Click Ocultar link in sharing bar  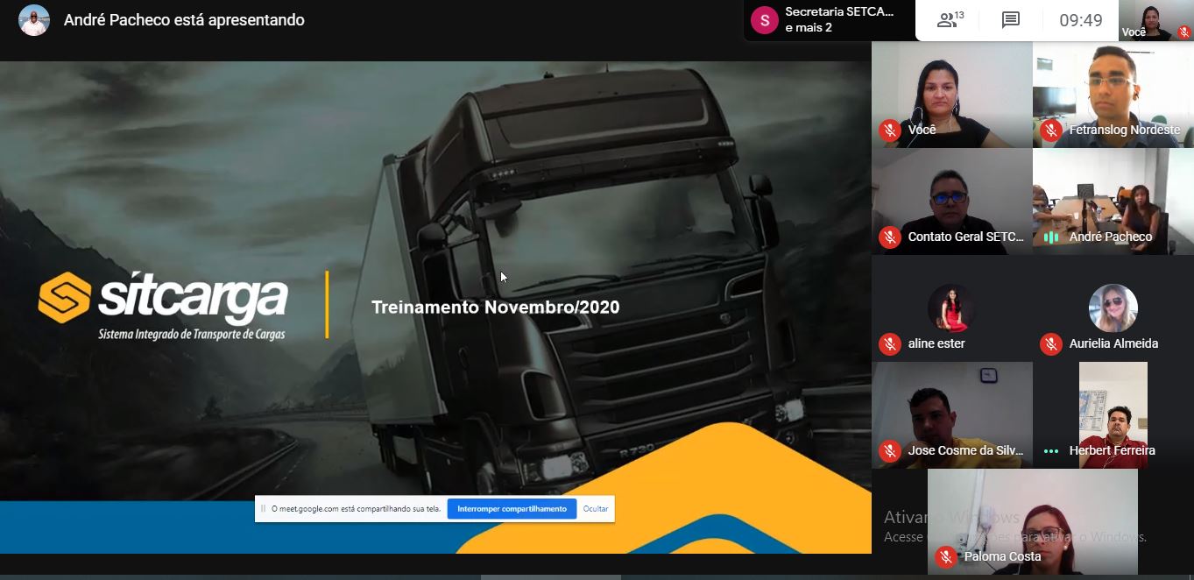pyautogui.click(x=596, y=509)
